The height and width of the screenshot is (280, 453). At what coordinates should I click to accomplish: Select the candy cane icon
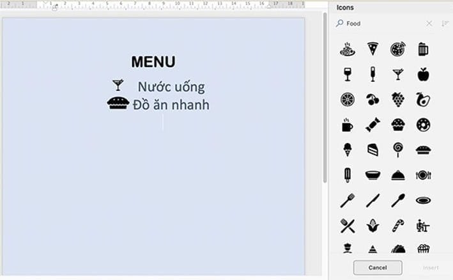398,226
